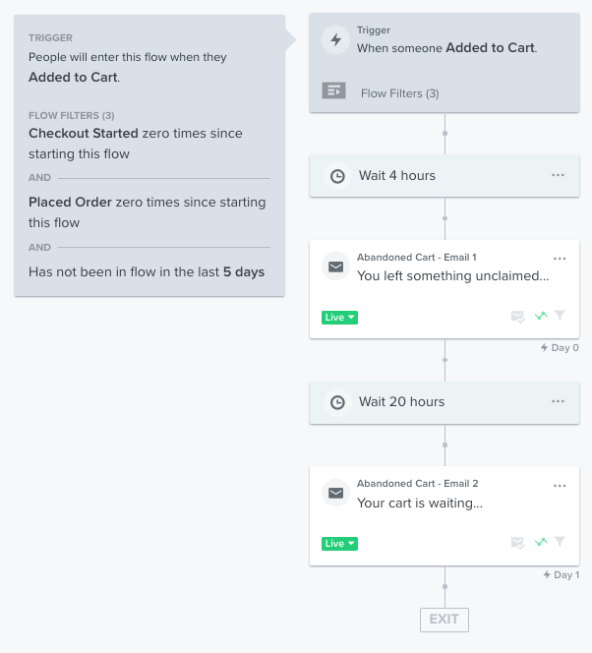
Task: Click the clock icon on Wait 4 hours
Action: point(337,176)
